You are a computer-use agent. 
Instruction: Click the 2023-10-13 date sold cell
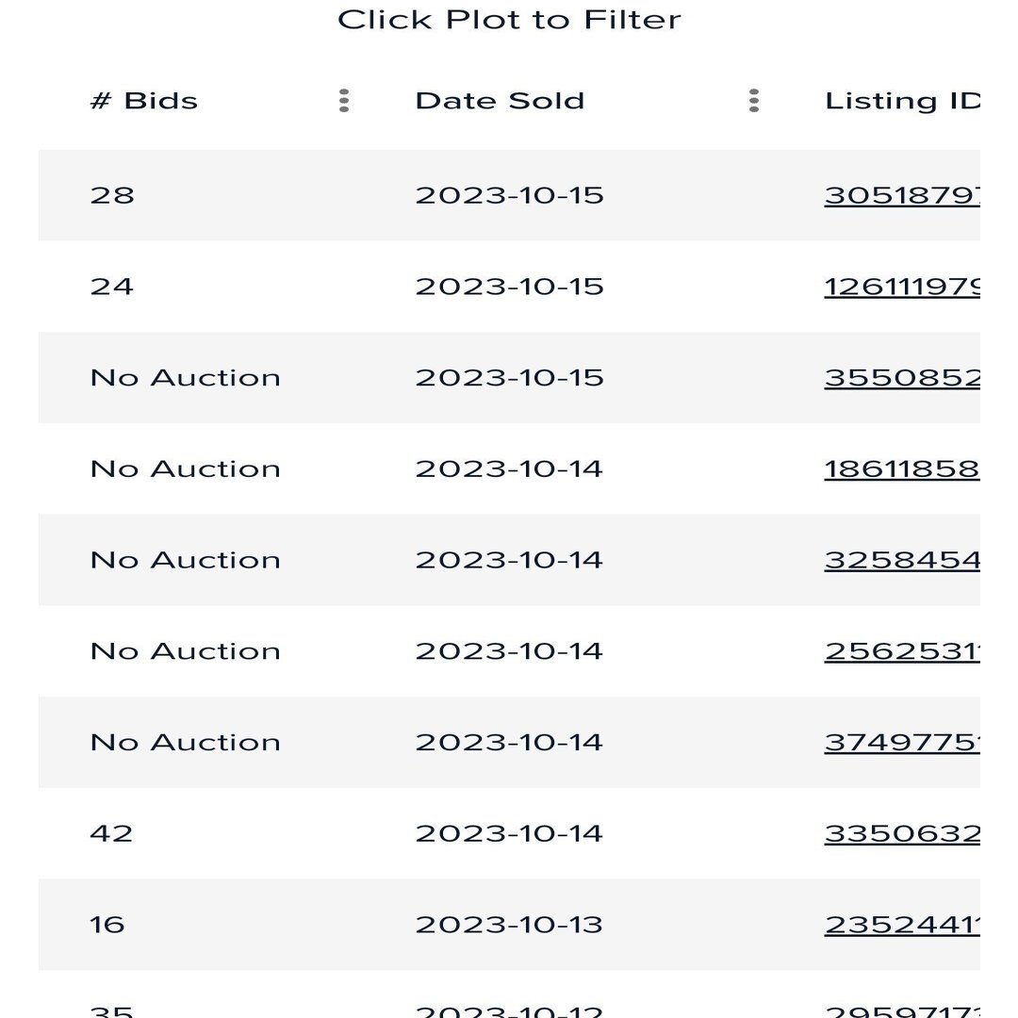pyautogui.click(x=509, y=925)
